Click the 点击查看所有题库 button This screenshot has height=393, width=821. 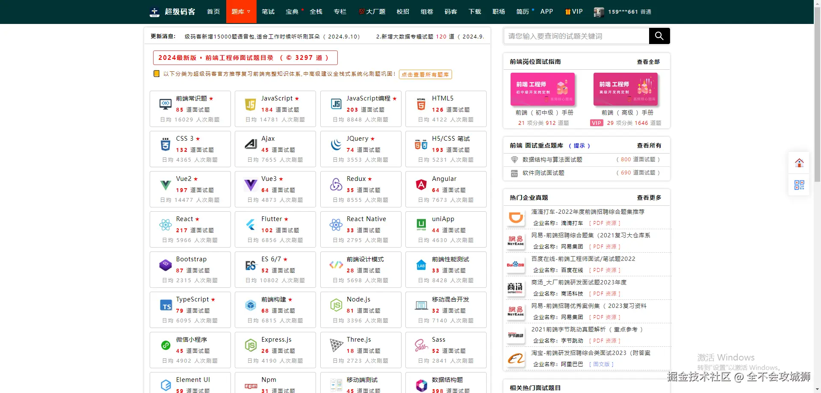[425, 74]
